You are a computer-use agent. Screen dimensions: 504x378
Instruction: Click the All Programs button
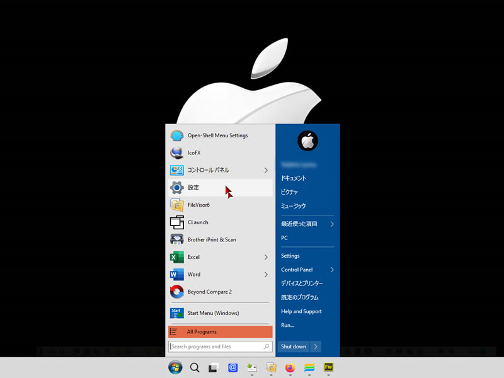coord(220,332)
